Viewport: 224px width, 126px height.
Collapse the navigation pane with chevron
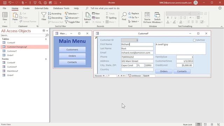click(x=47, y=30)
